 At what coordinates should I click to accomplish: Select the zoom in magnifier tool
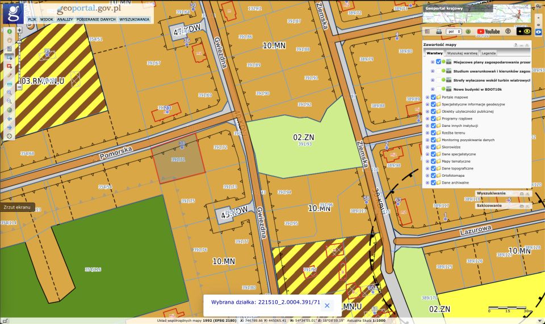(x=9, y=92)
